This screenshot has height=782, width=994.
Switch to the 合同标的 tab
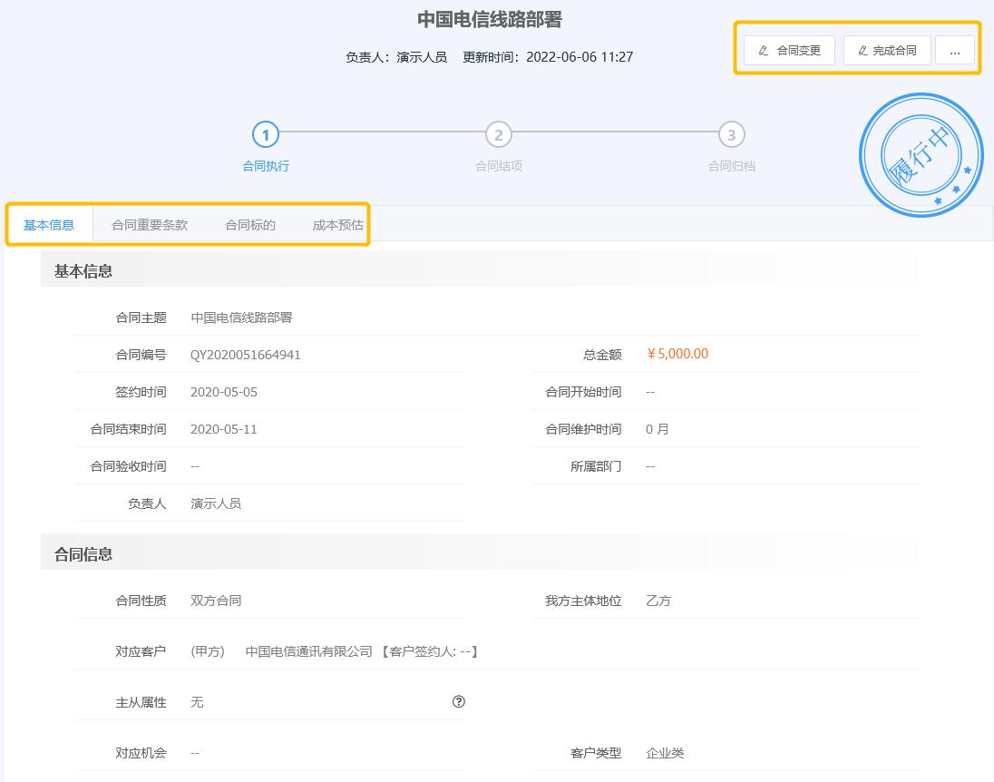250,224
